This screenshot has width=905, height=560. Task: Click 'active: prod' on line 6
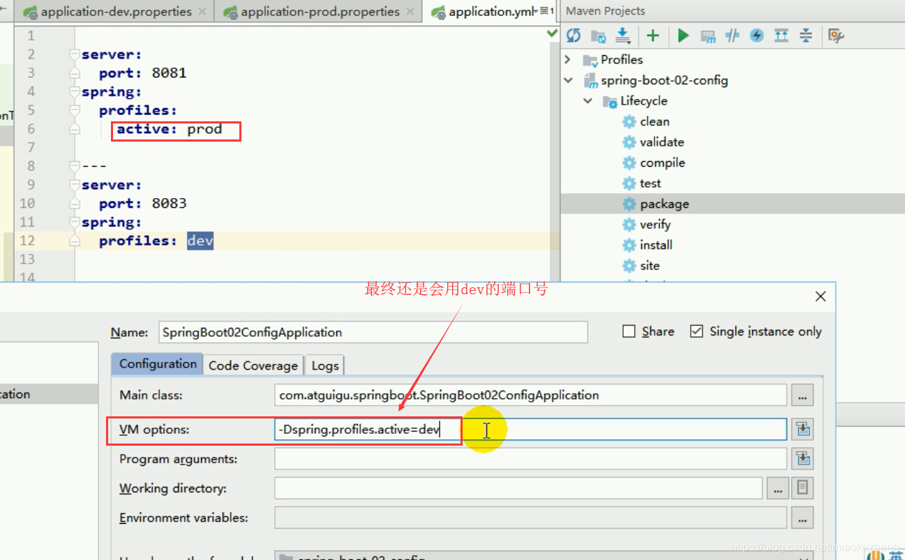point(170,129)
